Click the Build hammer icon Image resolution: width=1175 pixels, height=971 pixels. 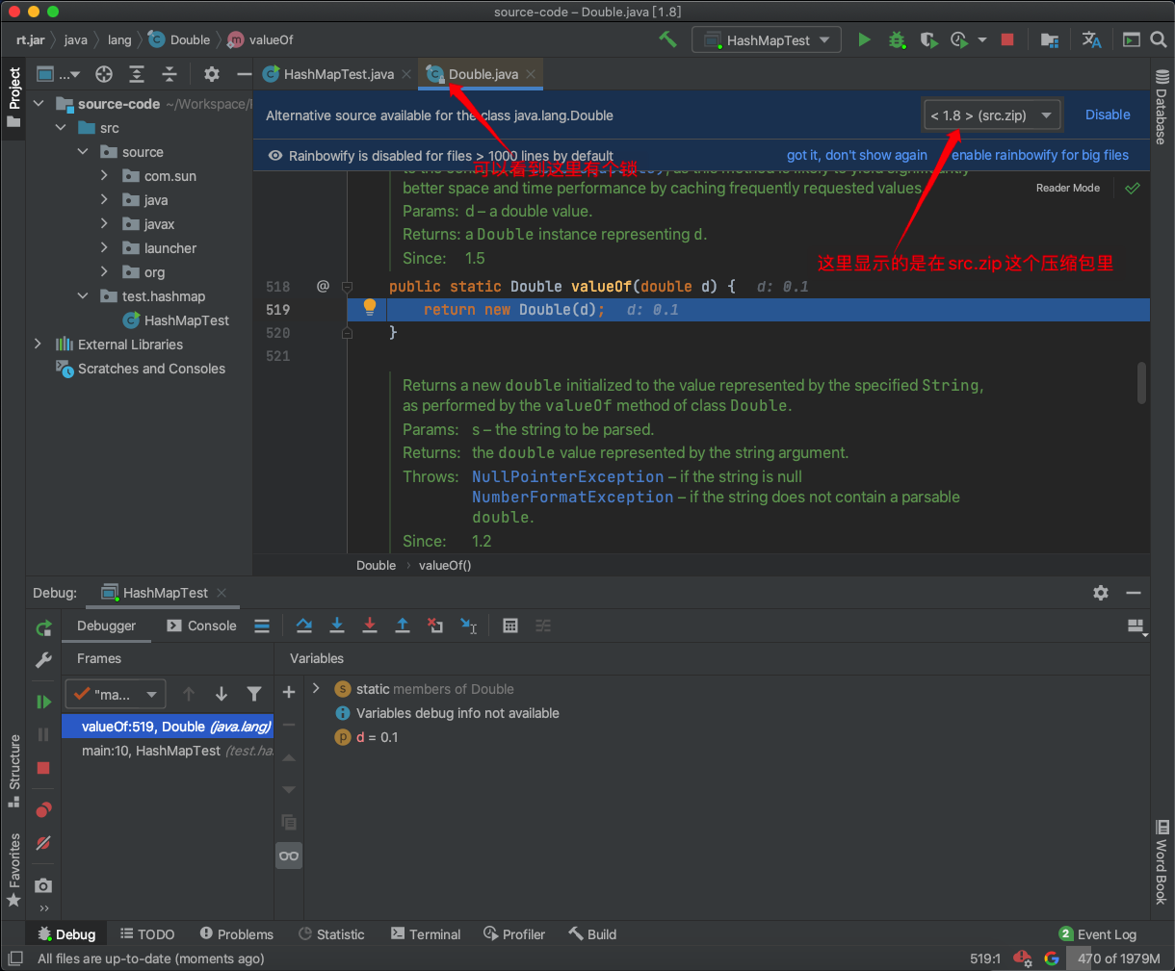[667, 39]
